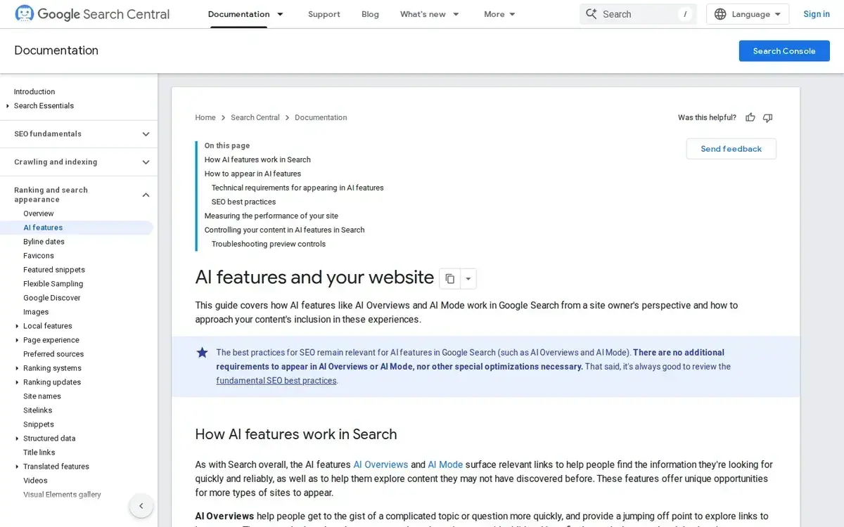844x527 pixels.
Task: Open Title links sidebar item
Action: click(x=39, y=453)
